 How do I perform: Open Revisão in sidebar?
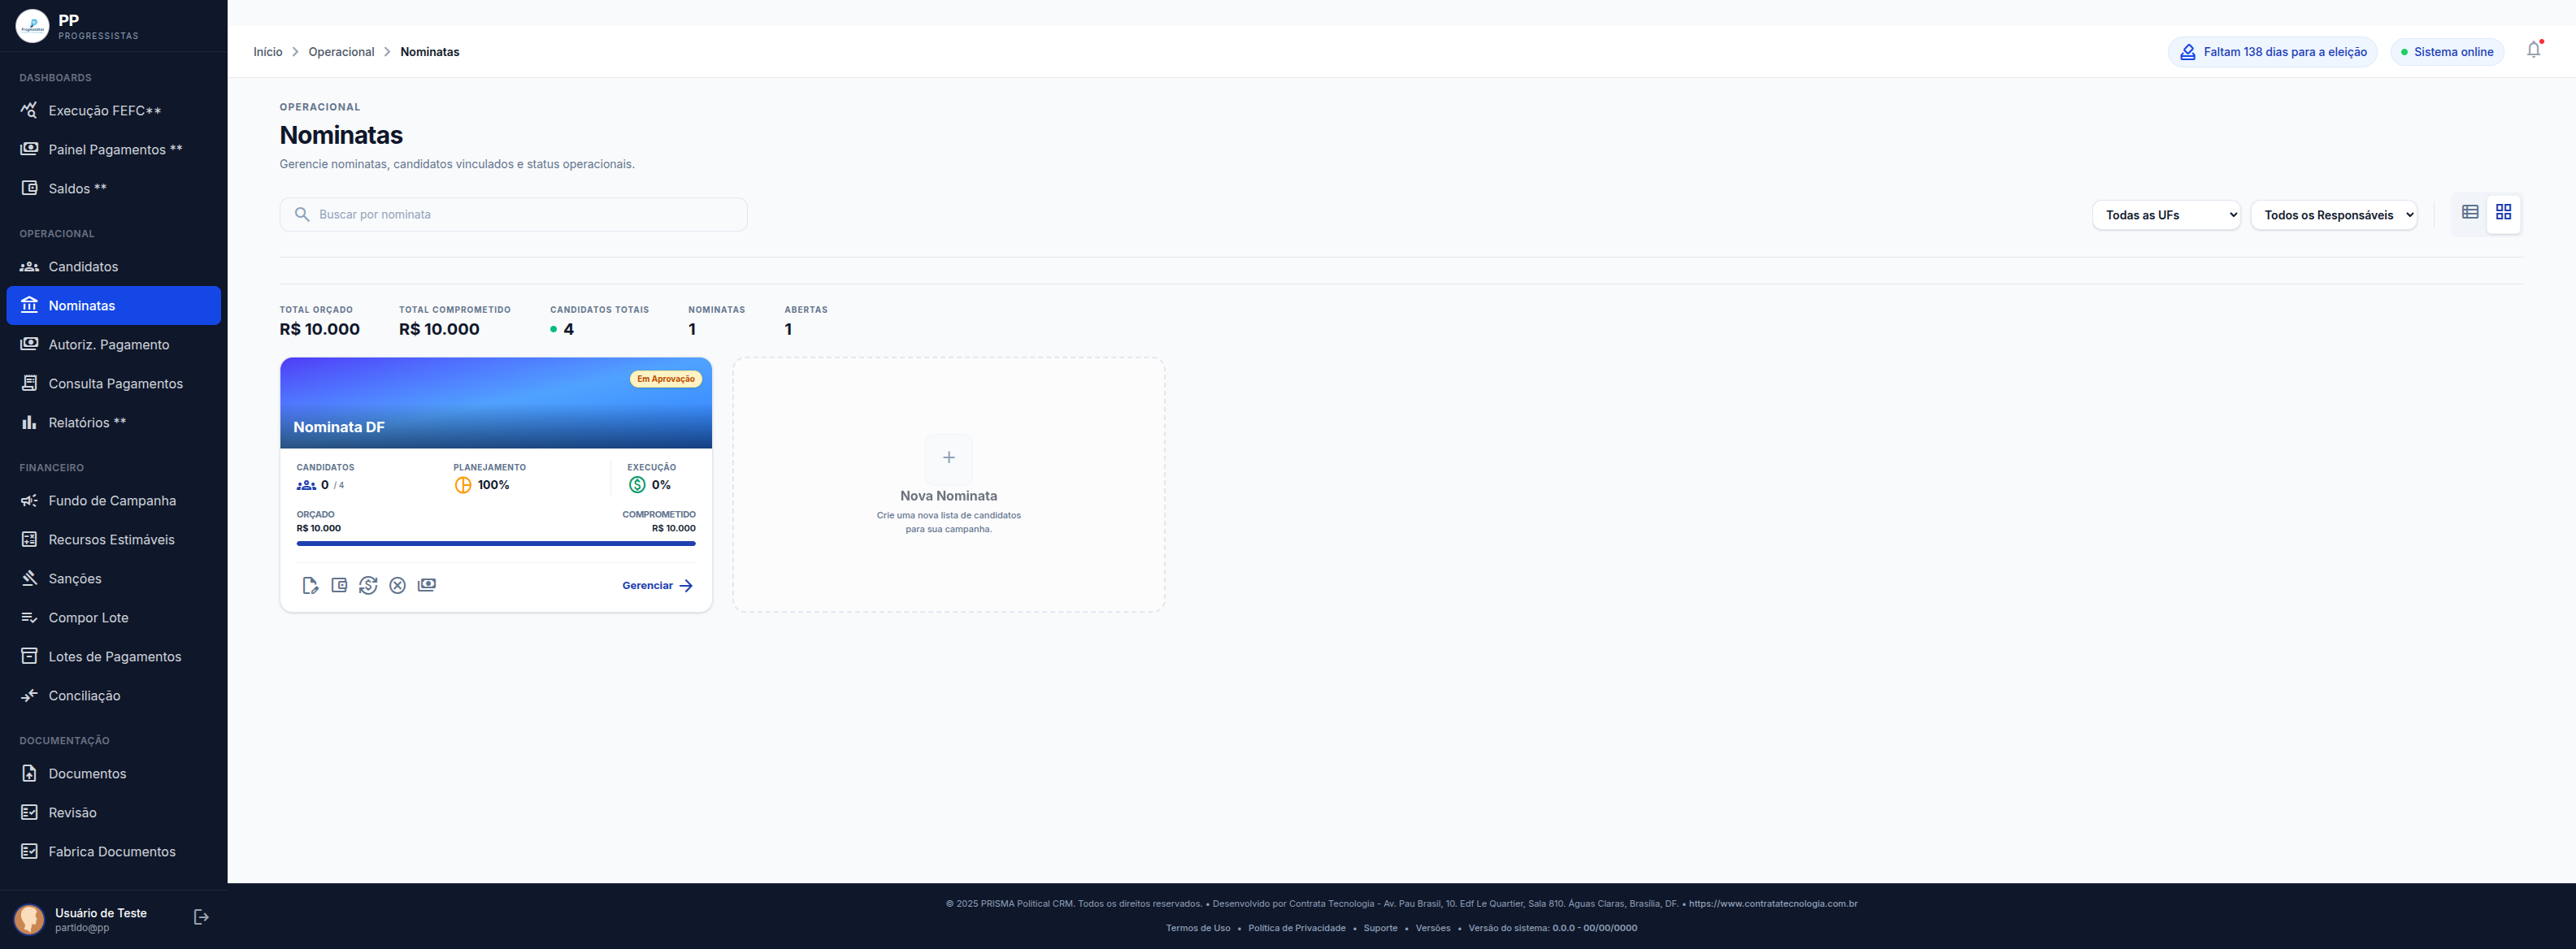(x=114, y=813)
